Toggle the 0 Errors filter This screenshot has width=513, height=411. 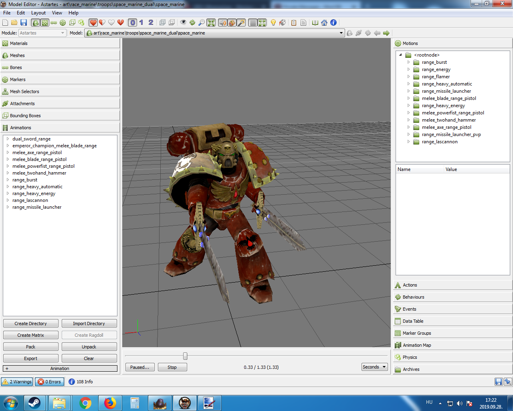(x=49, y=382)
